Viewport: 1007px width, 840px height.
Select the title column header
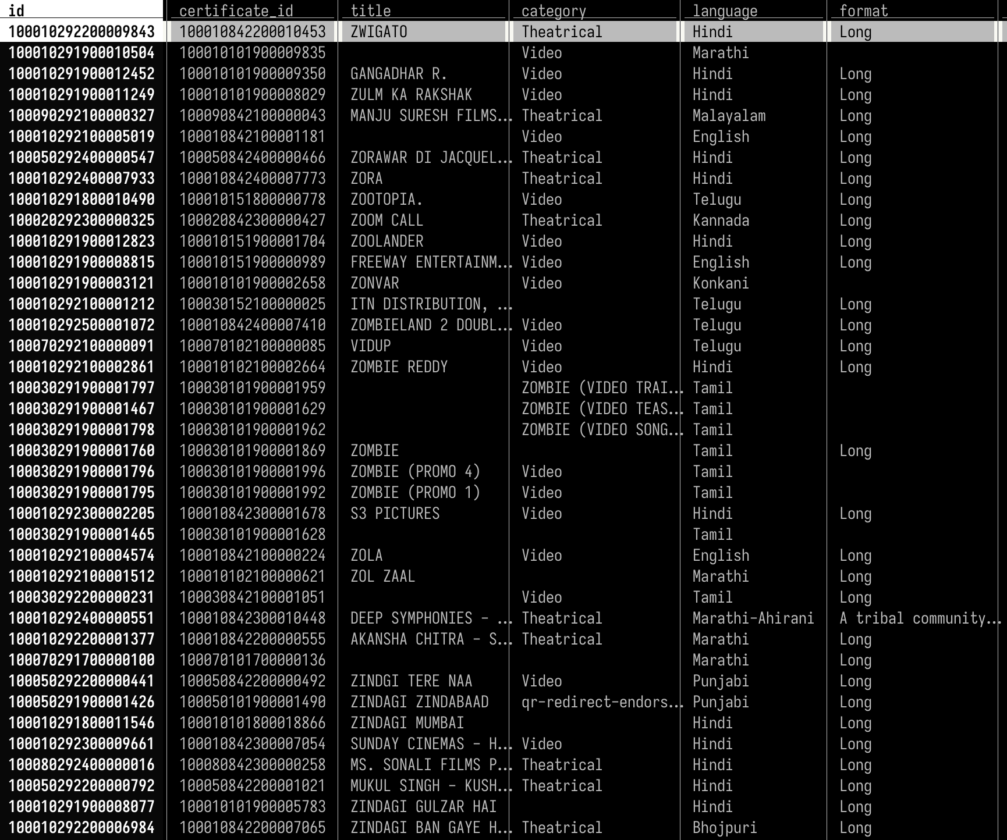click(371, 10)
